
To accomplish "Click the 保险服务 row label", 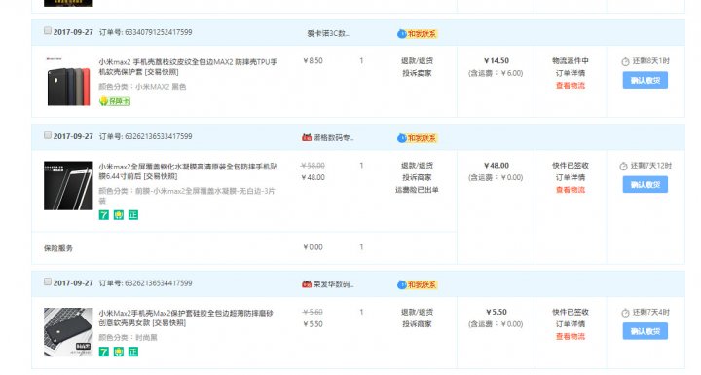I will 58,248.
